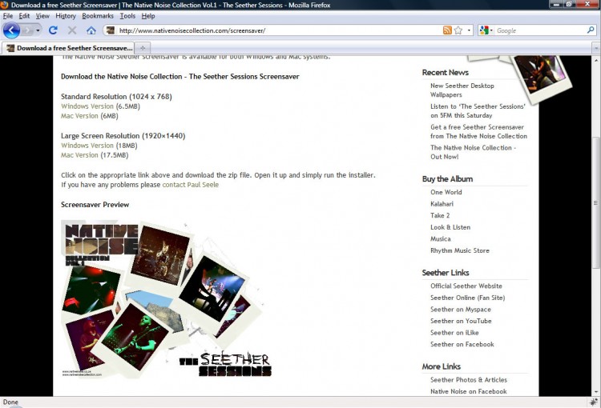The image size is (601, 408).
Task: Go to the Home page icon
Action: click(x=91, y=30)
